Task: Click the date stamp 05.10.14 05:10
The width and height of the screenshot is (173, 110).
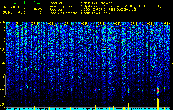Action: click(14, 13)
